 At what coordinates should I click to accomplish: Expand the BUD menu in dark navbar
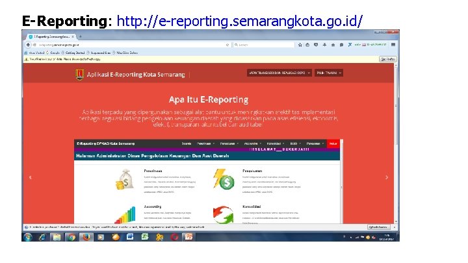(295, 144)
